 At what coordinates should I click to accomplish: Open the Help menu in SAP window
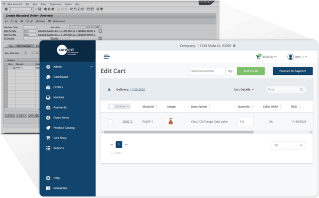tap(77, 4)
